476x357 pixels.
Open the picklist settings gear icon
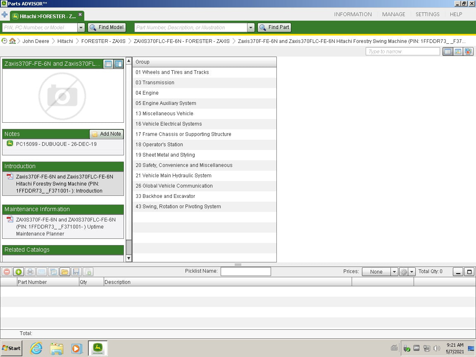point(404,272)
